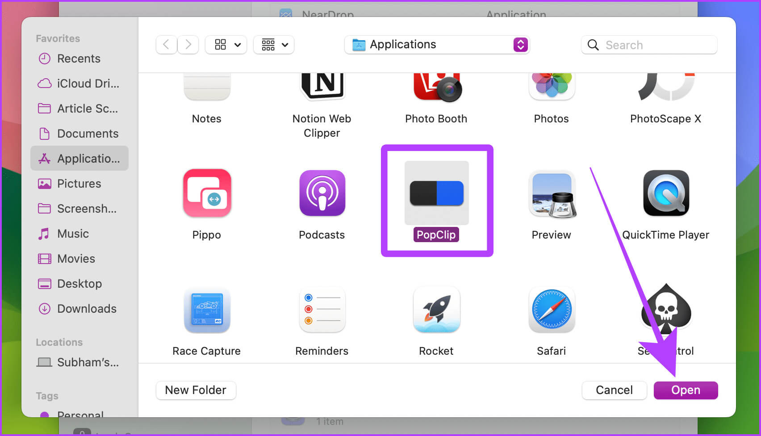Select the Photo Booth app icon
This screenshot has width=761, height=436.
point(437,88)
